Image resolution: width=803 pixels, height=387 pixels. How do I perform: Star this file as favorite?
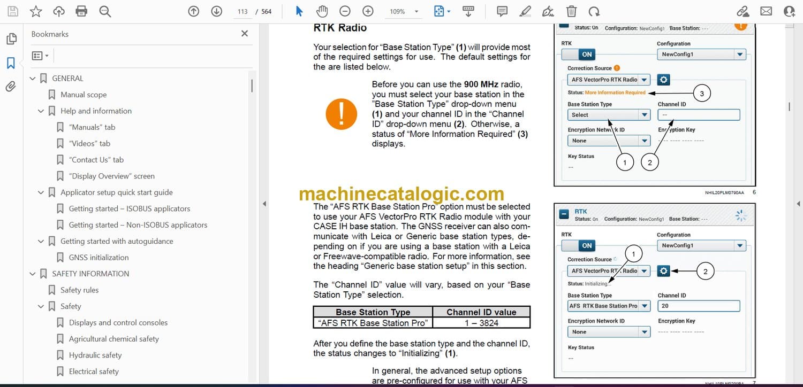pyautogui.click(x=35, y=11)
